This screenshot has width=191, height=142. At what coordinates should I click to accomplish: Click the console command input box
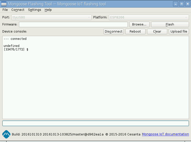click(x=96, y=123)
